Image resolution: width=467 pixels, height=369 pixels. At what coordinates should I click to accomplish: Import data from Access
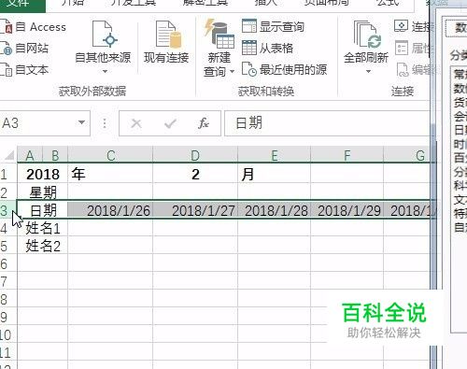33,27
